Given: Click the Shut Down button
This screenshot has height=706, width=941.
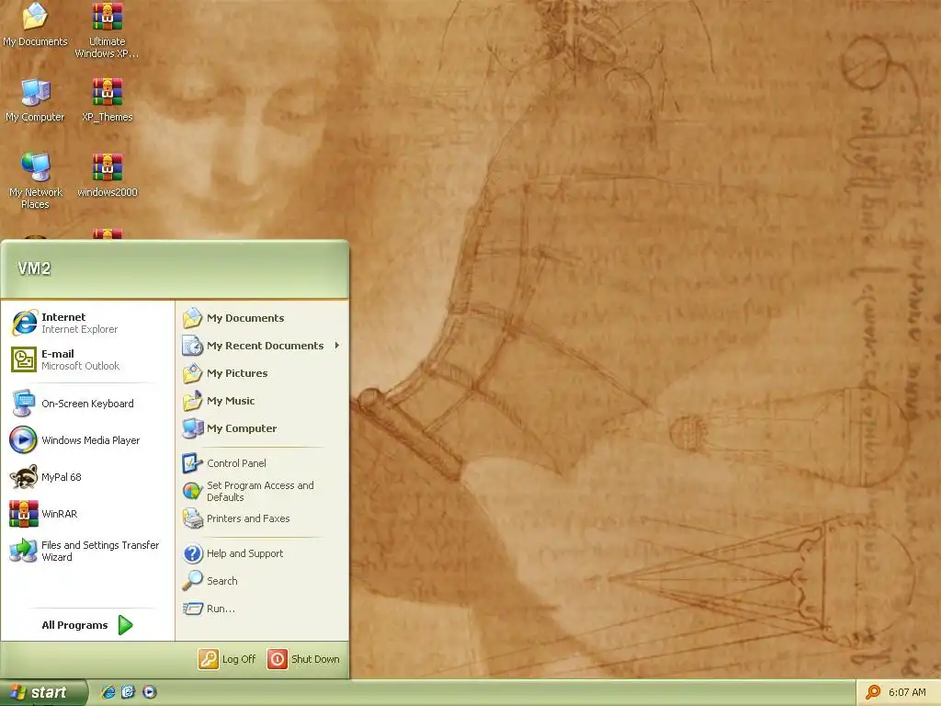Looking at the screenshot, I should coord(303,659).
